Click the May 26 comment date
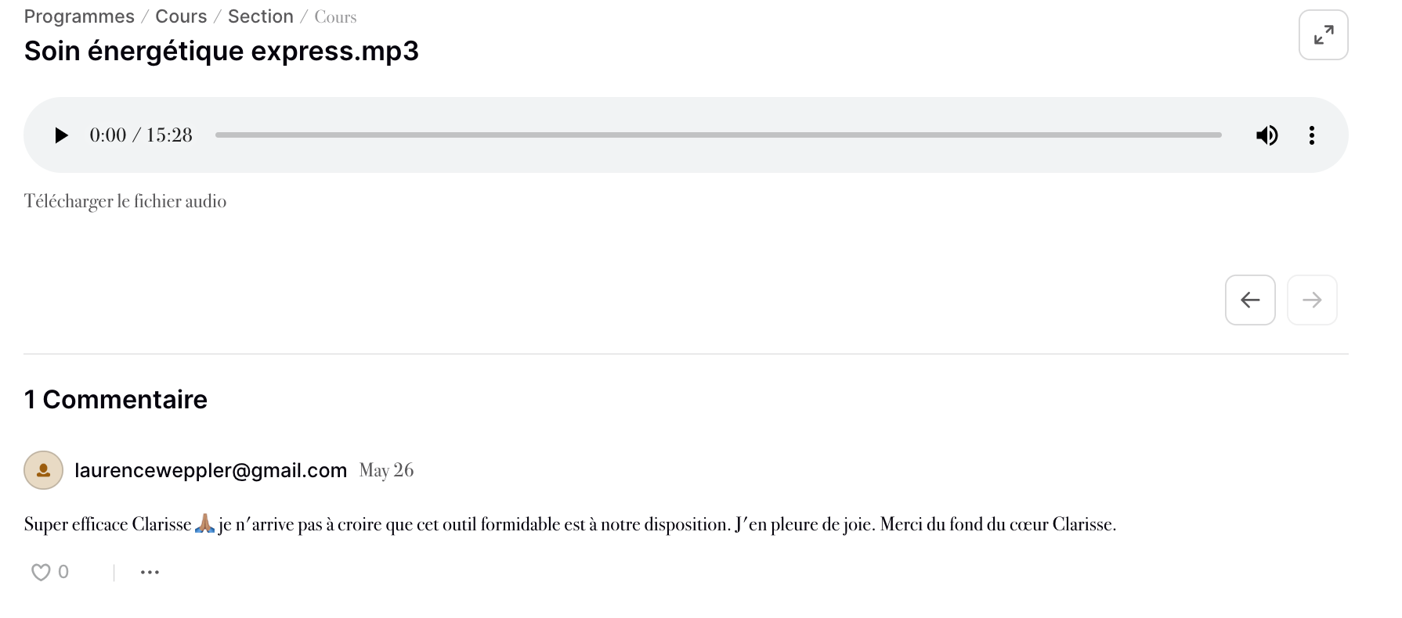 (386, 470)
